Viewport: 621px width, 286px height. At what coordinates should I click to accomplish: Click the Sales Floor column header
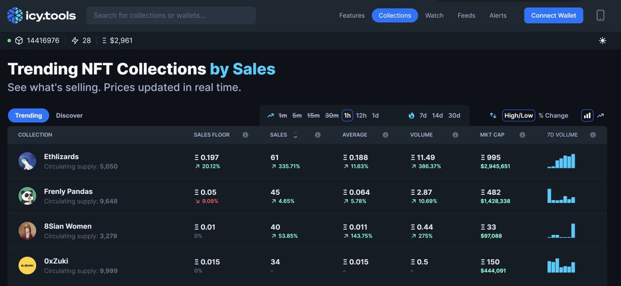pyautogui.click(x=212, y=135)
